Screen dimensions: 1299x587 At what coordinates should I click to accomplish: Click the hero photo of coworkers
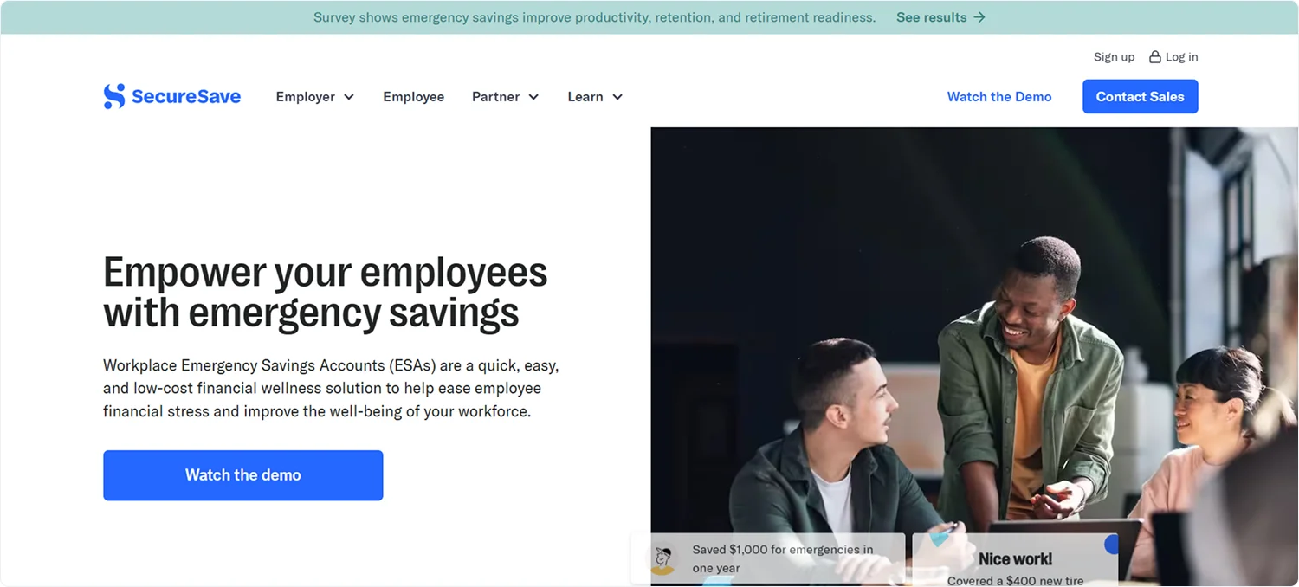[974, 356]
